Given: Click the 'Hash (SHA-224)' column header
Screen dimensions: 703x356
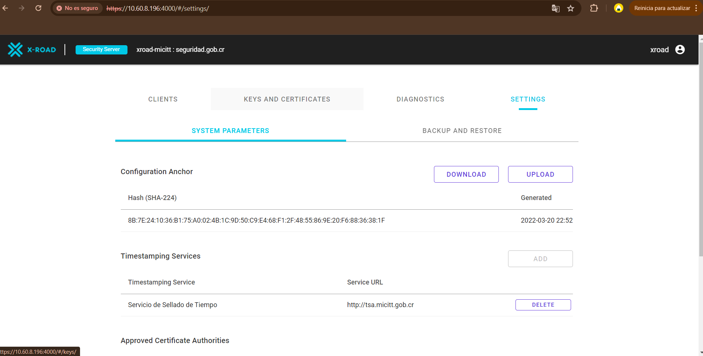Looking at the screenshot, I should click(x=152, y=198).
